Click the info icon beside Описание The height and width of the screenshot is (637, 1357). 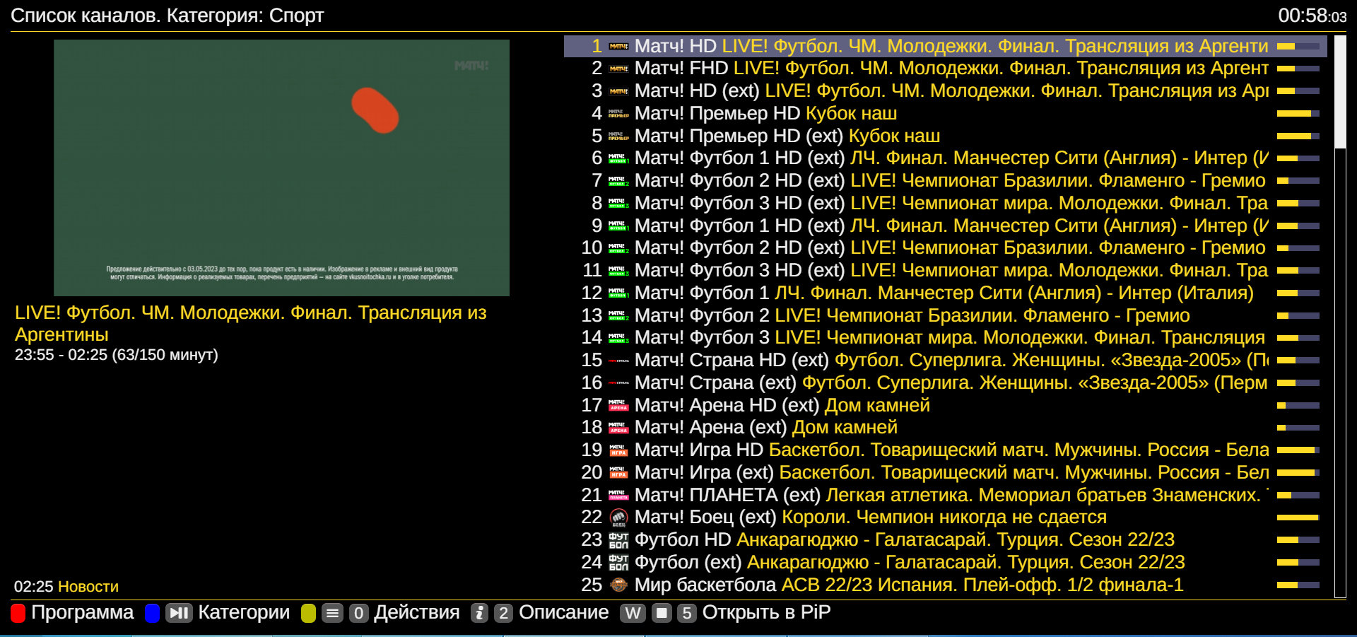[479, 613]
